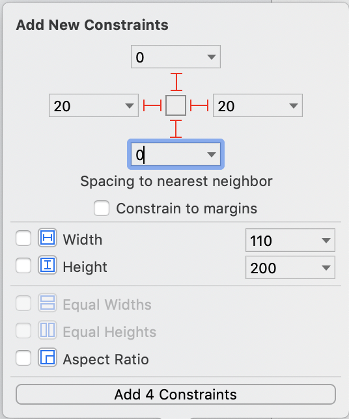Click the blue Width constraint icon
This screenshot has height=419, width=349.
[48, 237]
